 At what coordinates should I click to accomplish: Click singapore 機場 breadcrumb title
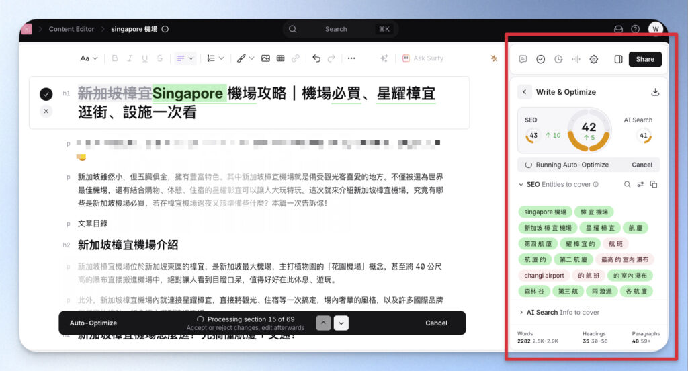[x=134, y=29]
